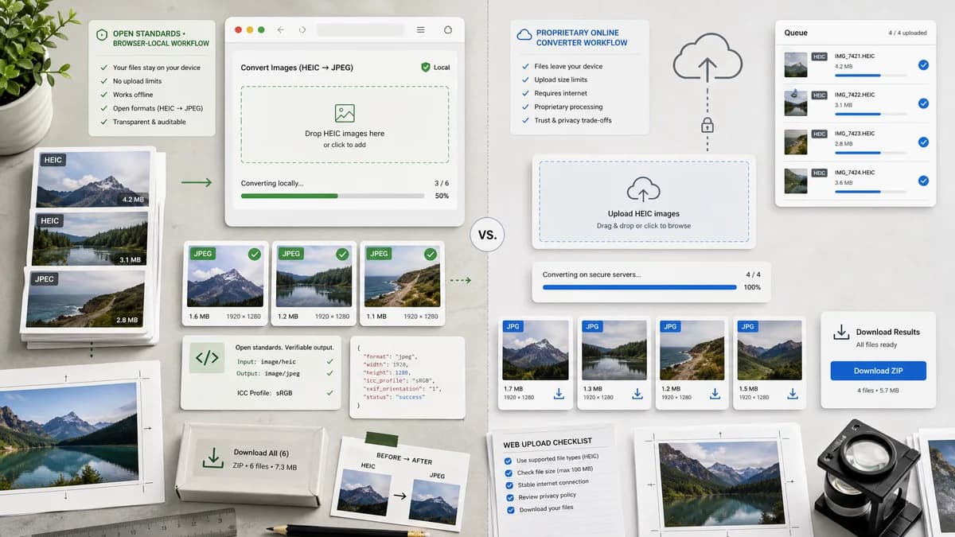Download the 1.7 MB JPG result

[559, 393]
